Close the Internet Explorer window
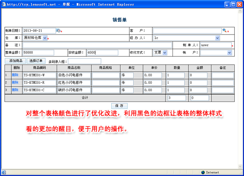 coord(239,4)
